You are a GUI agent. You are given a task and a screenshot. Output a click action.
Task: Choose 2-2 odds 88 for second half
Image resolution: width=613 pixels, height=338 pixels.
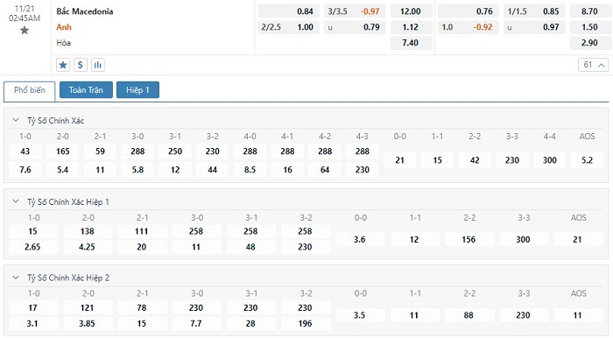tap(469, 315)
